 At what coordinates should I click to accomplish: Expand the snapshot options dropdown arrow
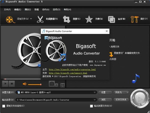(56, 85)
